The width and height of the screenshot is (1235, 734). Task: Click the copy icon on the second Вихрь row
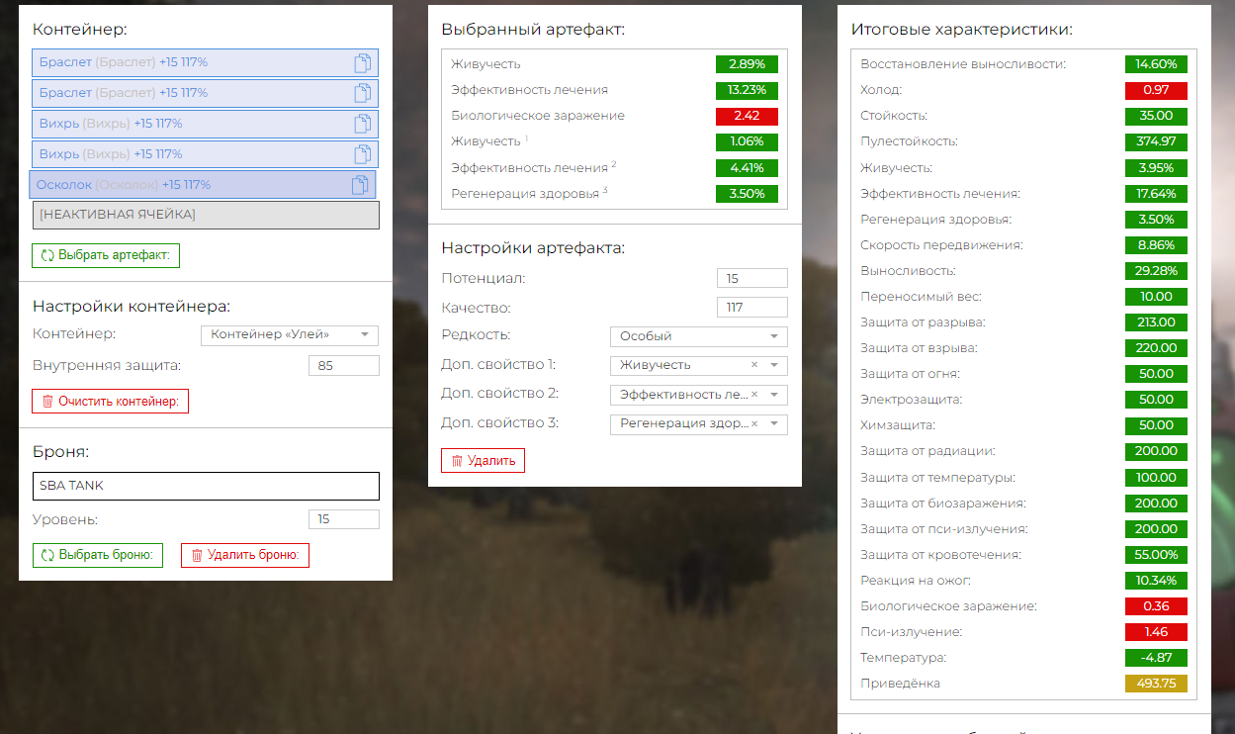coord(363,154)
